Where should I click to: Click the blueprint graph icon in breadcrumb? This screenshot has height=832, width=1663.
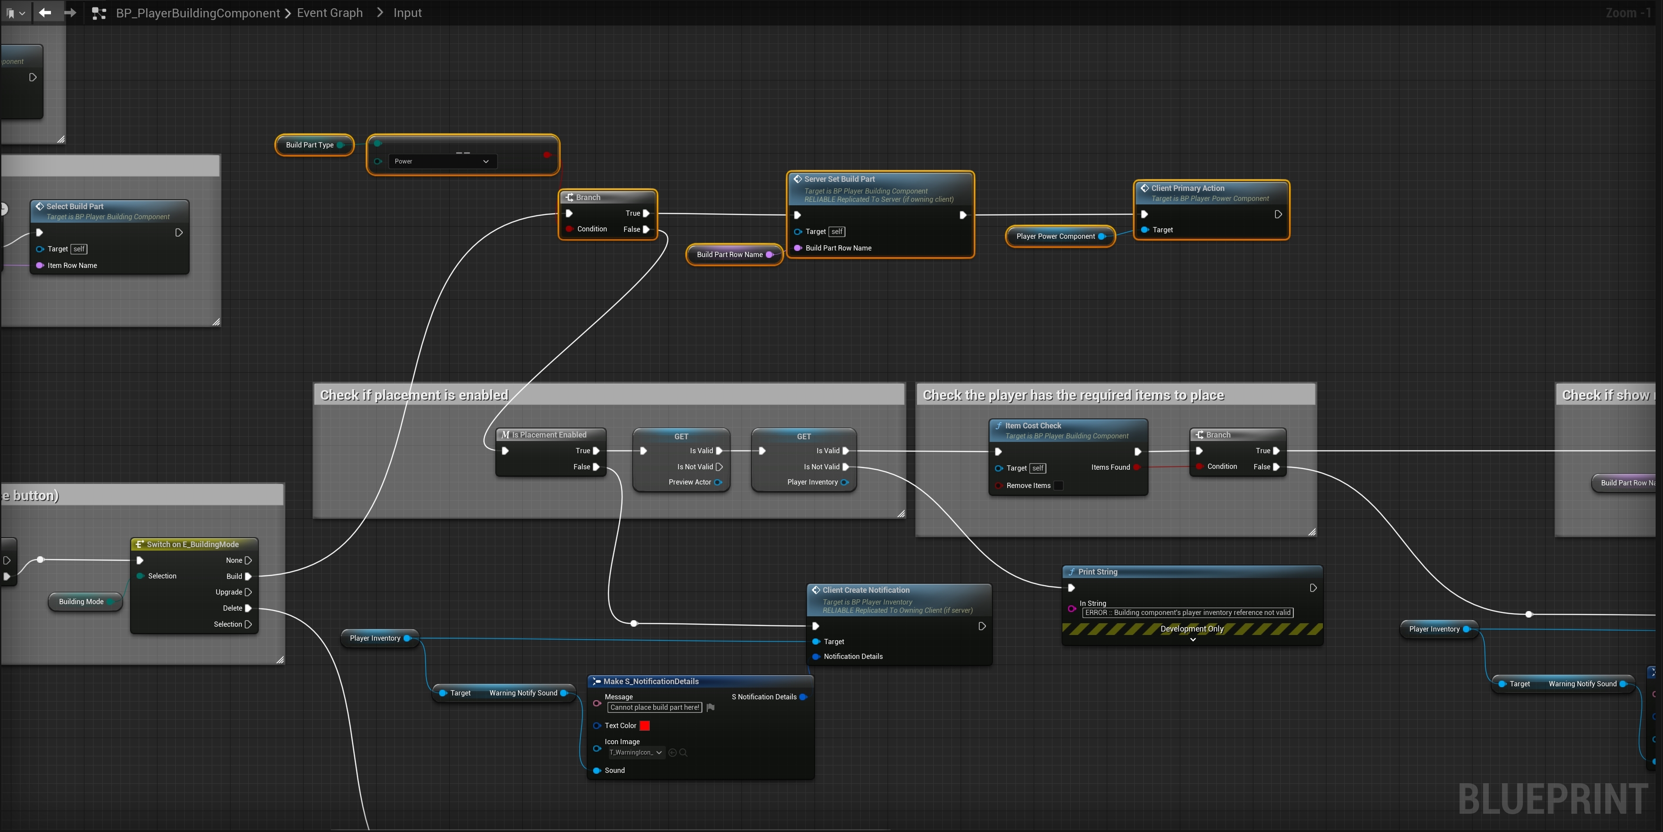point(99,13)
